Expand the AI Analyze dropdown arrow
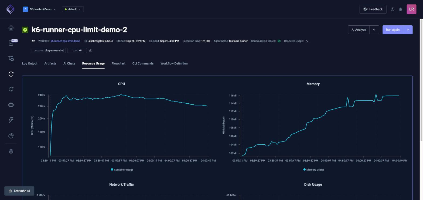This screenshot has height=200, width=423. 374,30
